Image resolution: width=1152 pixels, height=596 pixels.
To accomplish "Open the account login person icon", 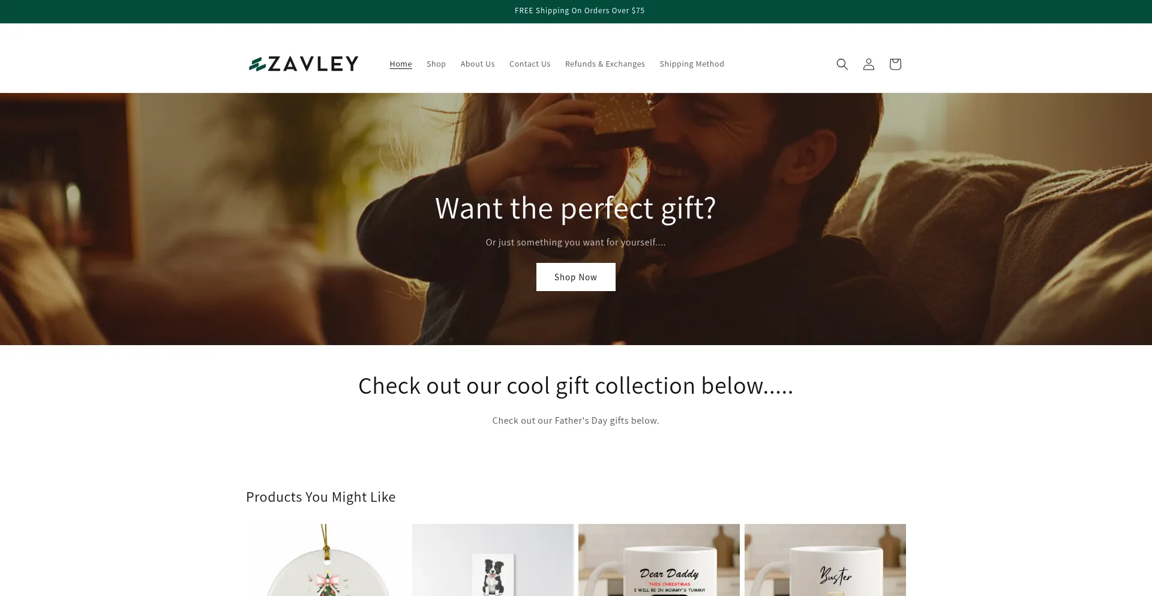I will (x=868, y=64).
